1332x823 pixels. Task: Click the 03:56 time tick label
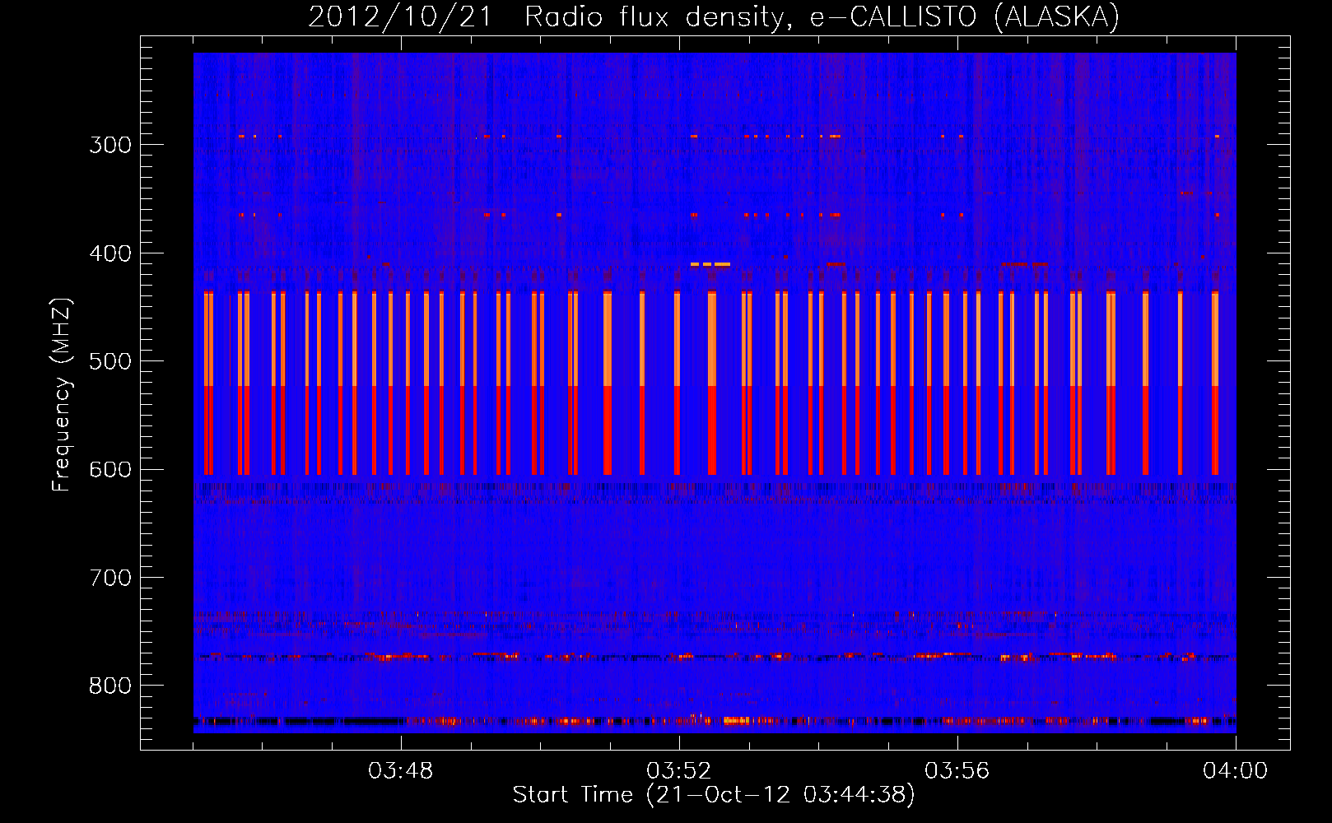(x=957, y=771)
